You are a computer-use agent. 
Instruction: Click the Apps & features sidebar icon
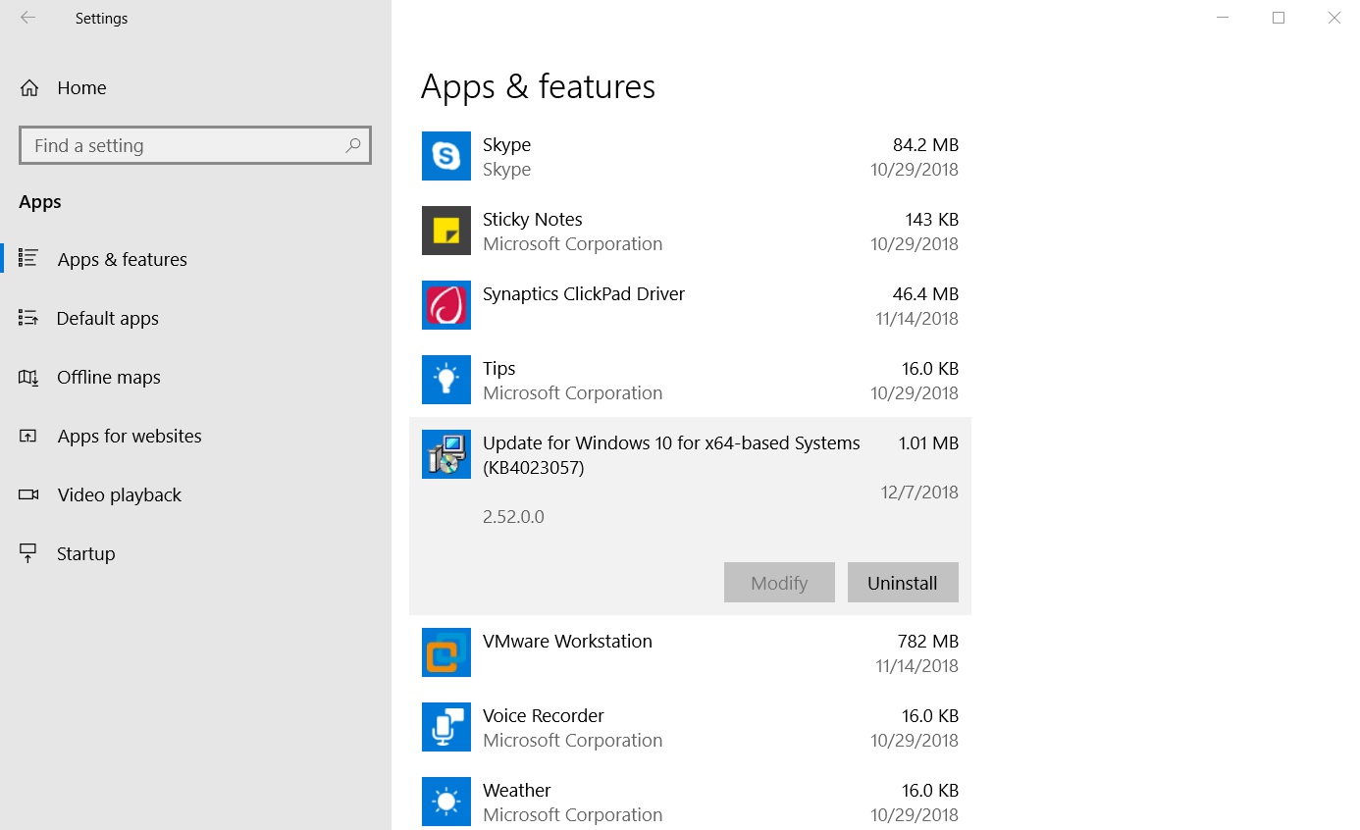[x=28, y=259]
